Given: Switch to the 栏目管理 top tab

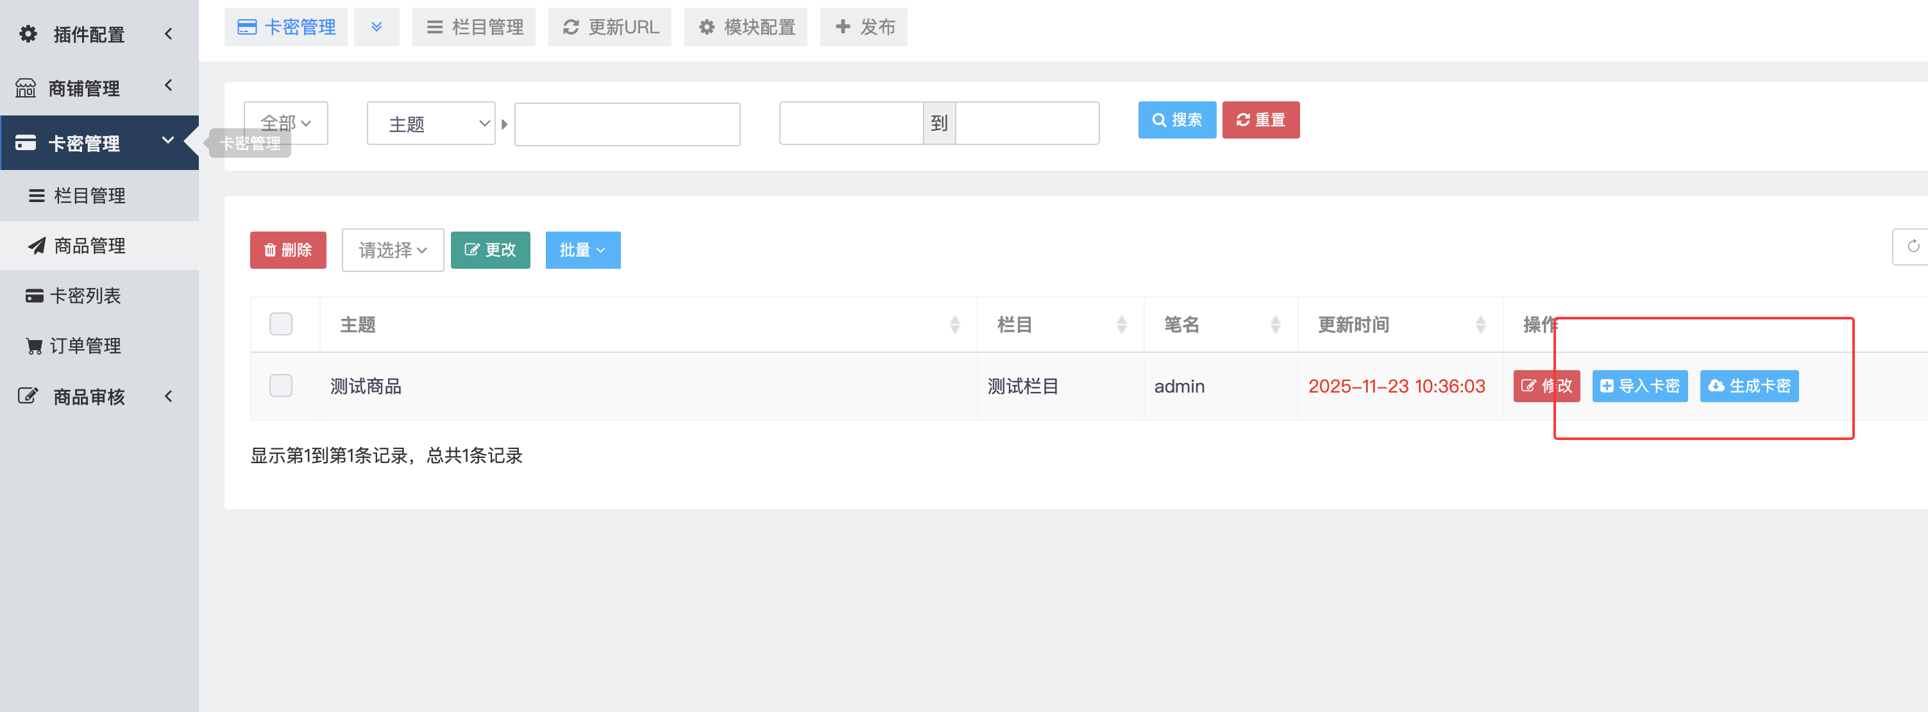Looking at the screenshot, I should (x=474, y=27).
